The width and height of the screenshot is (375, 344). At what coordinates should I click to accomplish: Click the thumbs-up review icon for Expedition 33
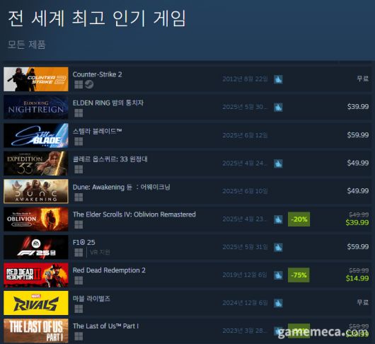click(x=278, y=164)
